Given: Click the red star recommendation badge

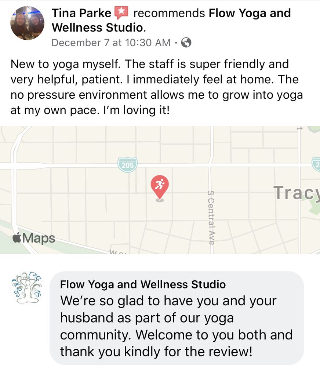Looking at the screenshot, I should (x=121, y=14).
